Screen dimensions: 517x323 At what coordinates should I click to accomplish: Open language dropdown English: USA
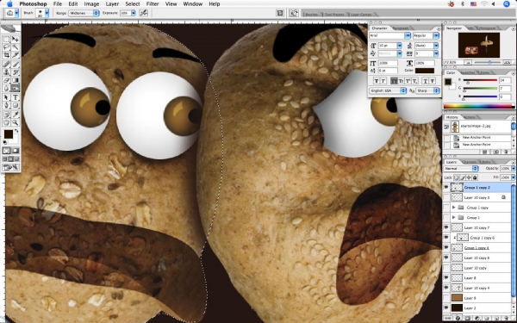[388, 90]
